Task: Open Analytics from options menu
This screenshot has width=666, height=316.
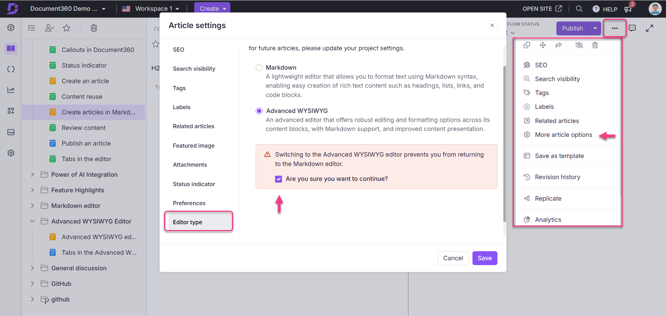Action: pos(548,220)
